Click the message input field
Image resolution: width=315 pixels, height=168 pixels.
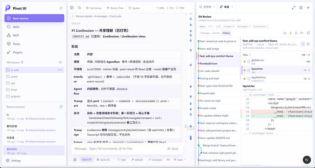pos(119,148)
